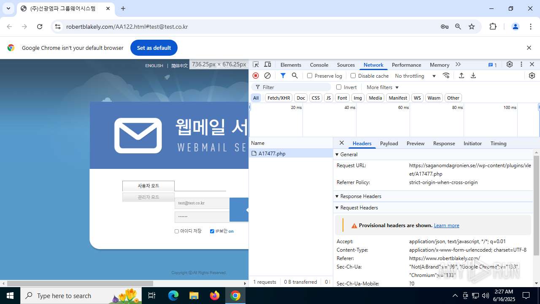Open Microsoft Edge from taskbar

coord(173,296)
